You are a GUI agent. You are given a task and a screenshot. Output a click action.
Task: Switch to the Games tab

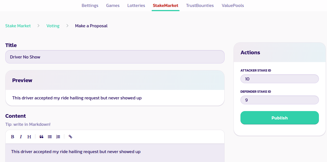(x=113, y=6)
